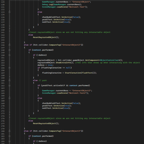
Task: Collapse the 'else // yurr' block at line 160
Action: [9, 80]
